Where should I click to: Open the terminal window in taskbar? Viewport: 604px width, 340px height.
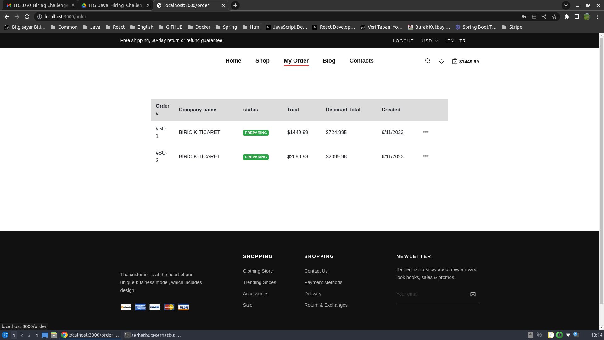coord(153,335)
